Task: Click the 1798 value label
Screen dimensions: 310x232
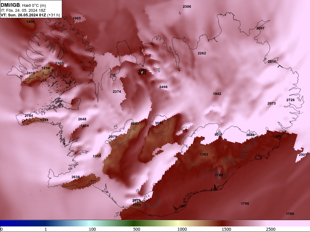Action: tap(245, 204)
